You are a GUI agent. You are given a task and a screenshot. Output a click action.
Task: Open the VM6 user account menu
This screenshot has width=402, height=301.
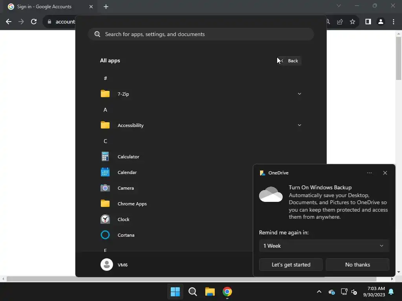click(114, 265)
